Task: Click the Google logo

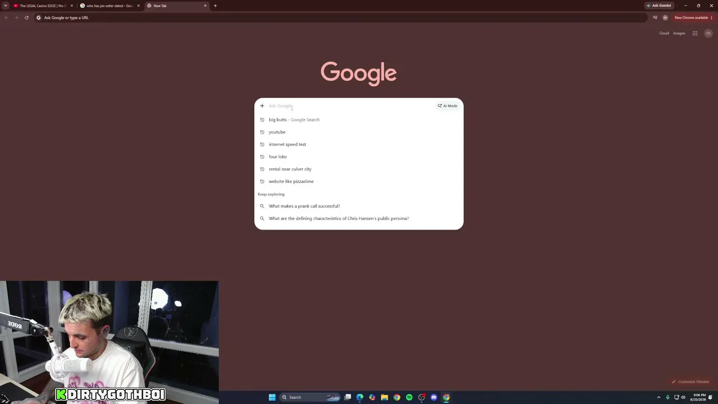Action: tap(359, 74)
